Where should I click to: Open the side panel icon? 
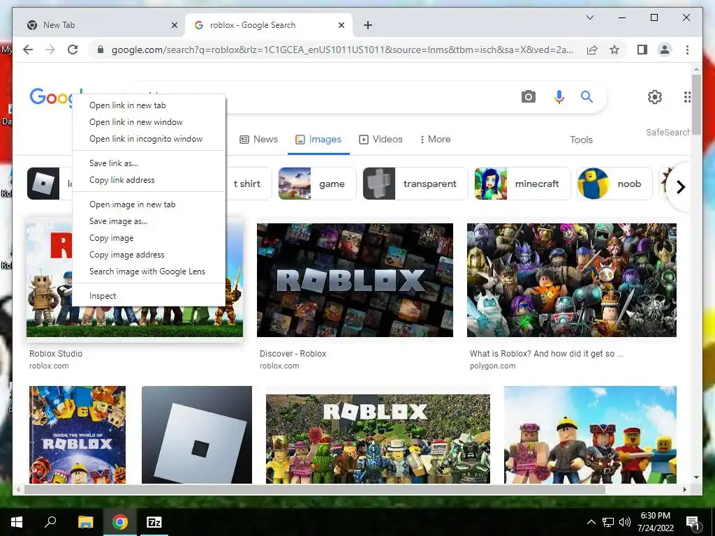pyautogui.click(x=642, y=50)
